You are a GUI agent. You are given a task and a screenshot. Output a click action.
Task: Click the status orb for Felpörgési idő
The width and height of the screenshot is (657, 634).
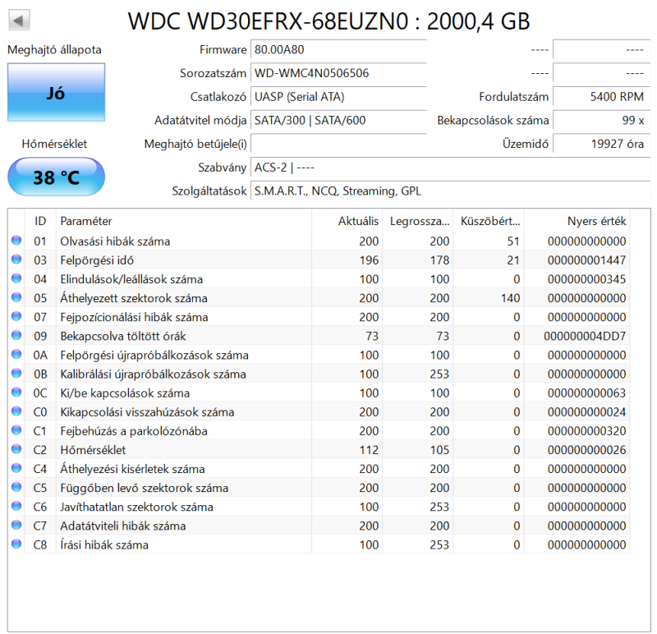pos(16,260)
